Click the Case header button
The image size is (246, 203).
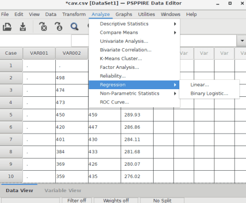pyautogui.click(x=11, y=53)
